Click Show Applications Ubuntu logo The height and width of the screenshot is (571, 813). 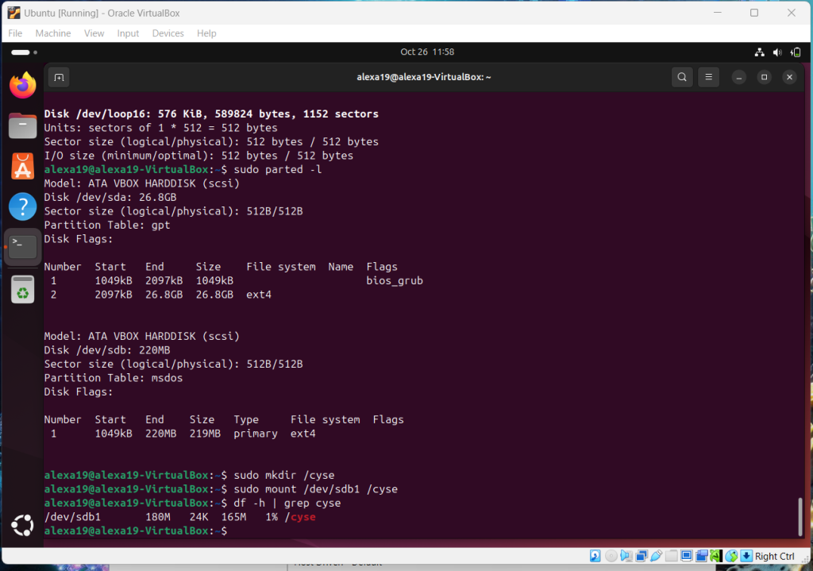pyautogui.click(x=22, y=525)
